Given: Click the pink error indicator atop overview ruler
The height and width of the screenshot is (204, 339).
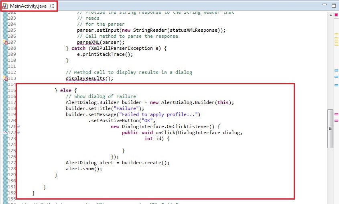Looking at the screenshot, I should click(x=336, y=15).
